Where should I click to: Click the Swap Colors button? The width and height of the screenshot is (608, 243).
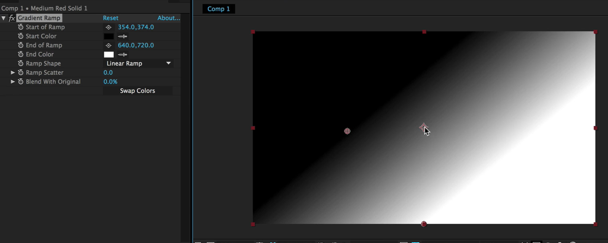coord(137,91)
